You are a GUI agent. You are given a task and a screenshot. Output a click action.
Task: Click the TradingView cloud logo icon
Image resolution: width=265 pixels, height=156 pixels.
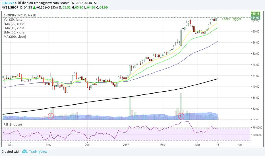[25, 151]
